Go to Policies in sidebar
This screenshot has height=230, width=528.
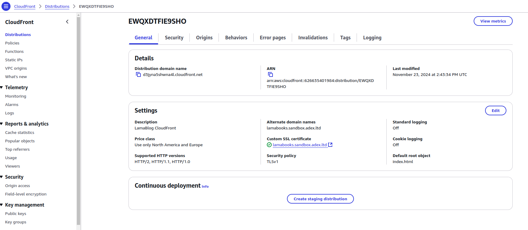(12, 43)
